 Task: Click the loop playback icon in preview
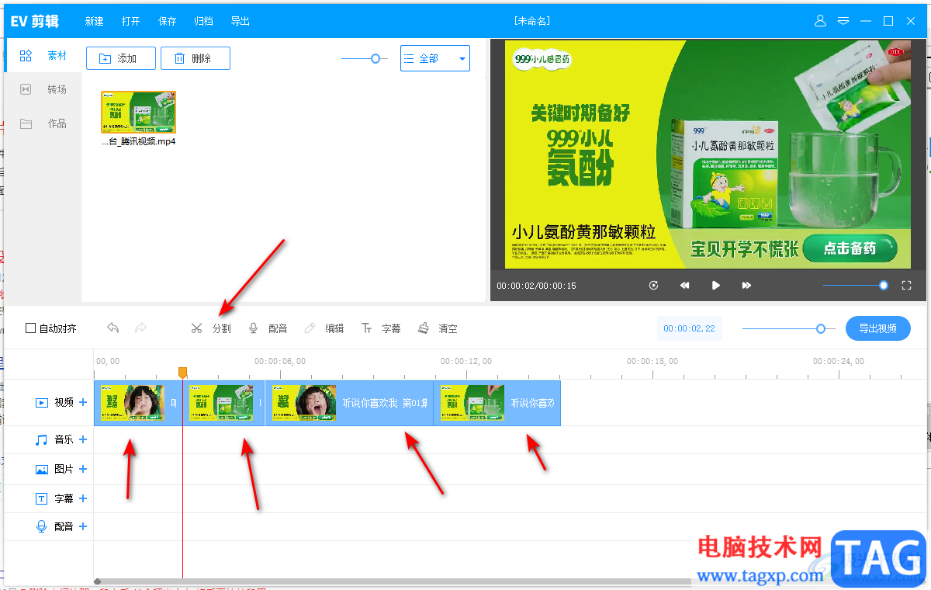coord(654,286)
